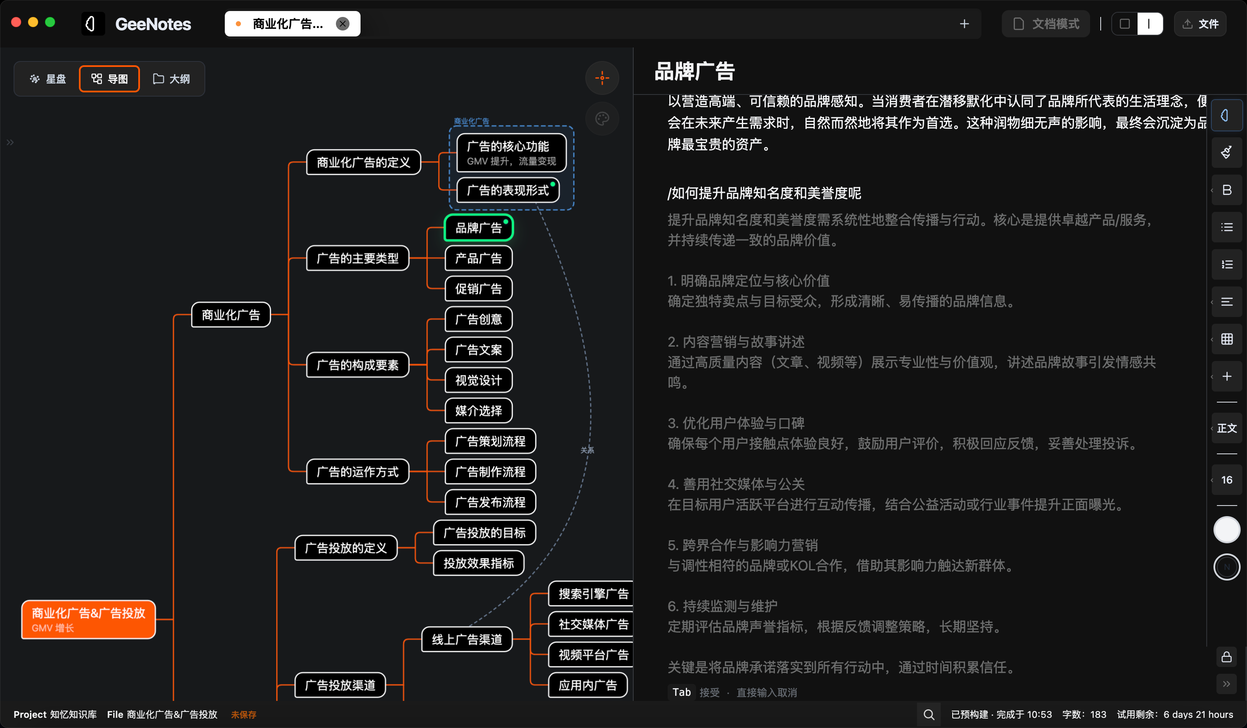Toggle the document lock icon
Screen dimensions: 1247x728
coord(1226,657)
